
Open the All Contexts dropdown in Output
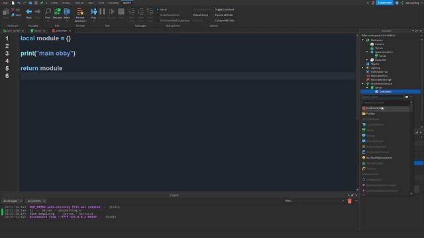pyautogui.click(x=36, y=201)
